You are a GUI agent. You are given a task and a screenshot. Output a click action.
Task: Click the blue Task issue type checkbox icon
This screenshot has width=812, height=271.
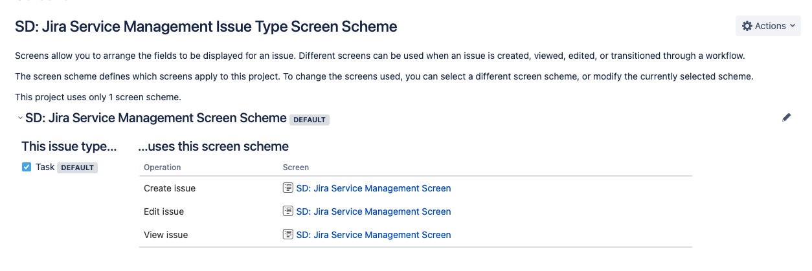point(27,167)
